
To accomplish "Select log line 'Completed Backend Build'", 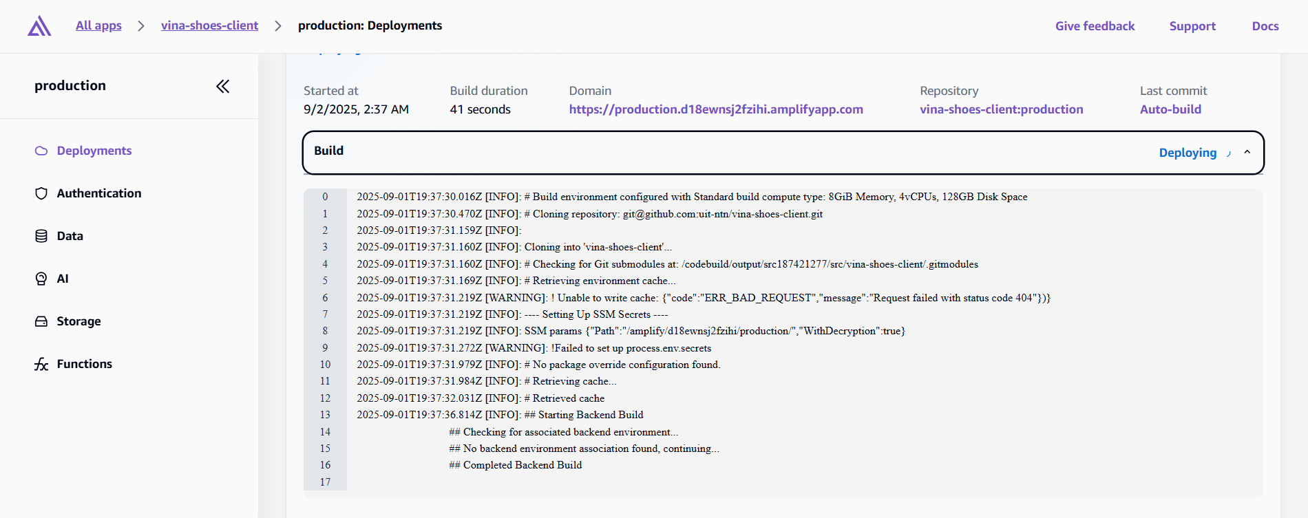I will (516, 465).
